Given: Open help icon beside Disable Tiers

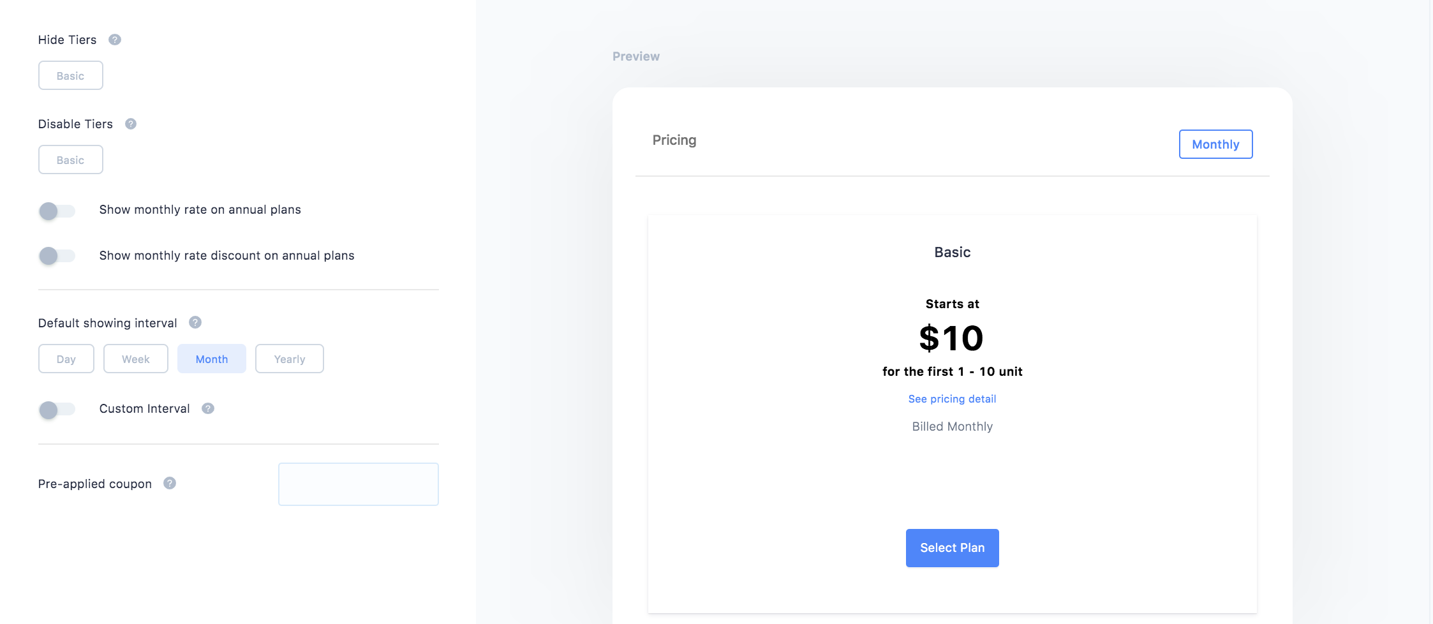Looking at the screenshot, I should 131,124.
